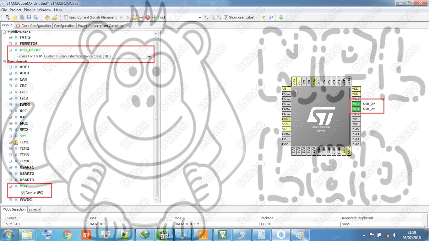
Task: Enable Keep Current Signals Placement
Action: coord(66,17)
